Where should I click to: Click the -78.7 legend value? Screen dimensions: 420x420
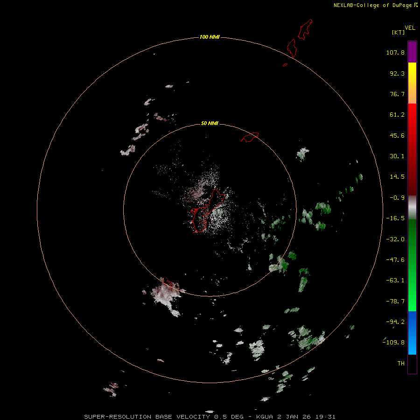click(395, 301)
